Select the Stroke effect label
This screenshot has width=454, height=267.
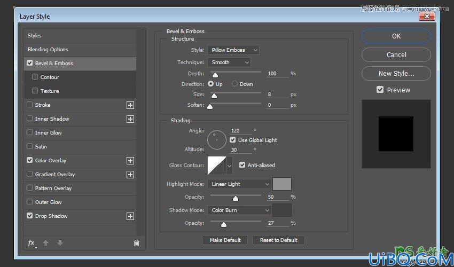(43, 105)
